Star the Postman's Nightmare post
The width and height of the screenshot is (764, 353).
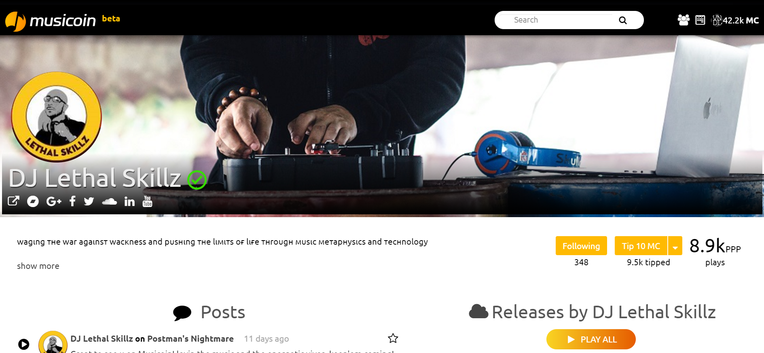393,338
